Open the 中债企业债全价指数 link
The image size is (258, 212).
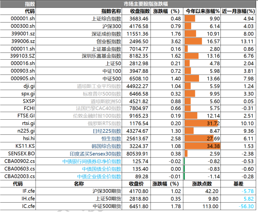point(99,176)
